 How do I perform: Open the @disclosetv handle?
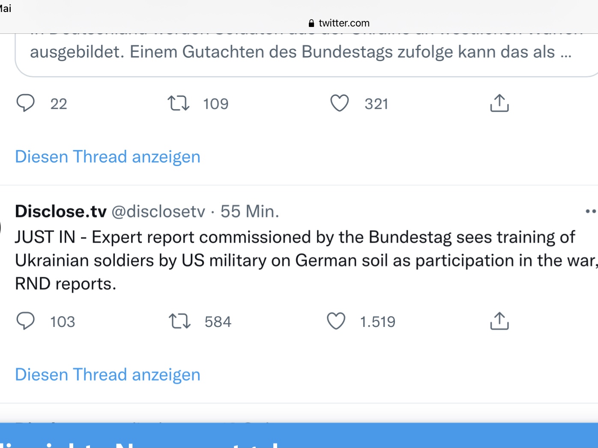[x=158, y=211]
